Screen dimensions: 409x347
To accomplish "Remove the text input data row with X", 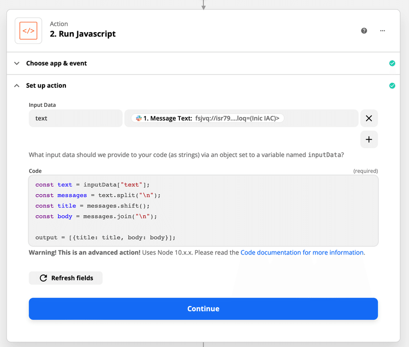I will pyautogui.click(x=369, y=119).
